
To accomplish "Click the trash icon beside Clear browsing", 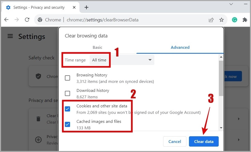I will coord(39,119).
